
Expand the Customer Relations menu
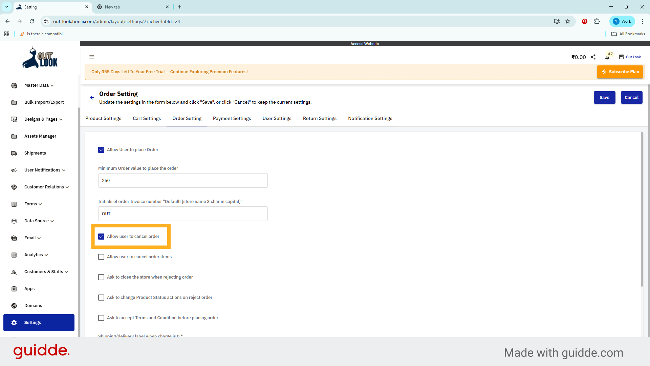tap(44, 187)
